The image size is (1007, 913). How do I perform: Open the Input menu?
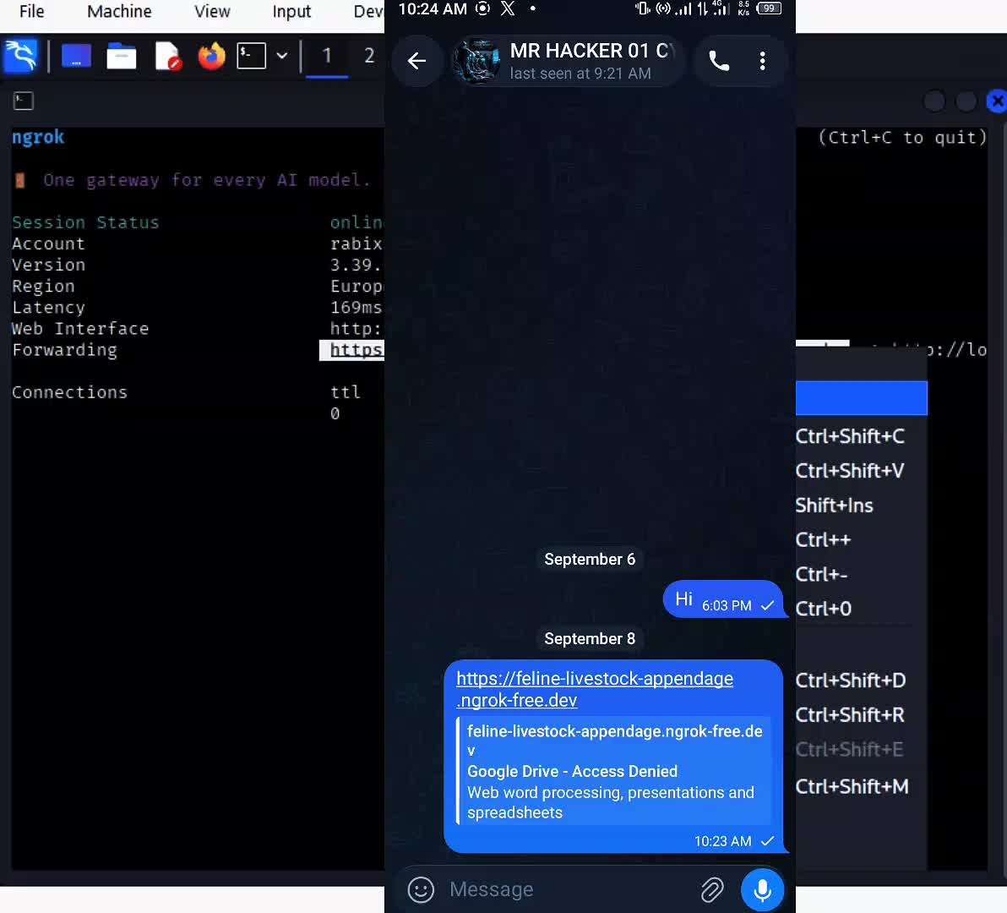[291, 12]
